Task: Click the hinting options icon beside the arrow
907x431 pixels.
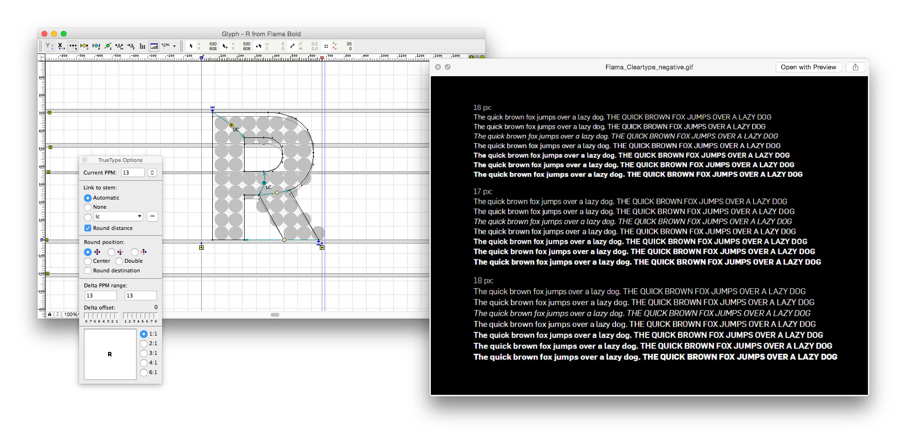Action: point(165,46)
